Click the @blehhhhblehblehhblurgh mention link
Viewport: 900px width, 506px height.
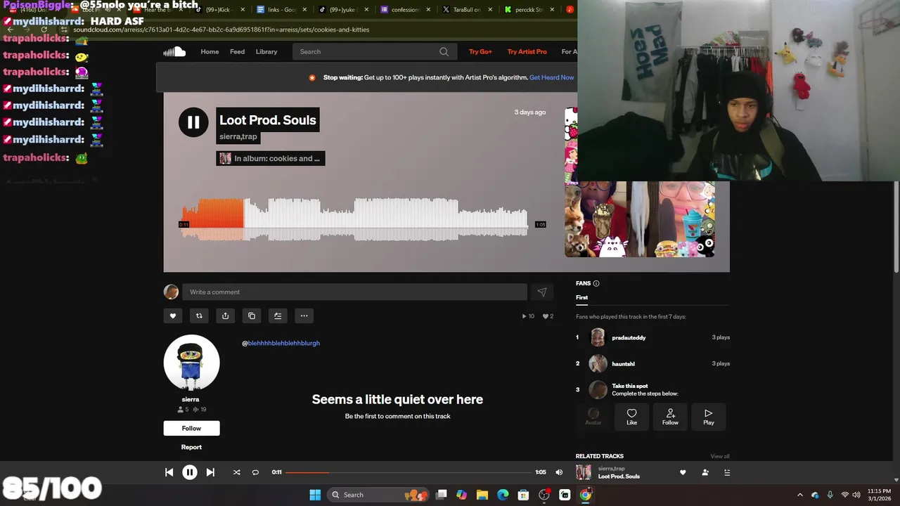pyautogui.click(x=281, y=343)
